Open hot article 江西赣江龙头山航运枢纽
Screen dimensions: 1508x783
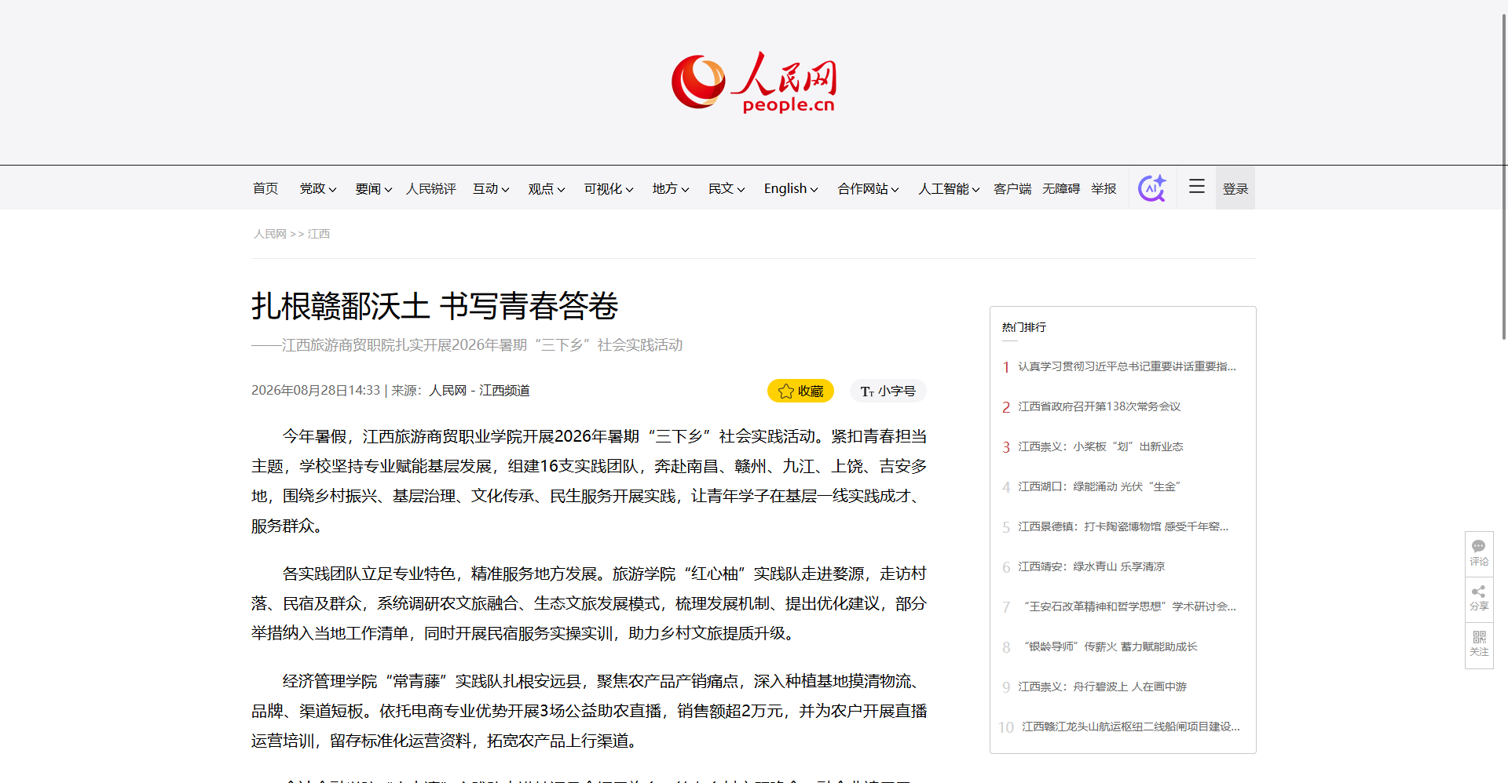tap(1131, 727)
